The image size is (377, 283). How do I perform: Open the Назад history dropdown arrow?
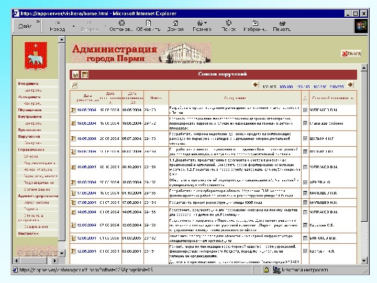click(x=74, y=26)
